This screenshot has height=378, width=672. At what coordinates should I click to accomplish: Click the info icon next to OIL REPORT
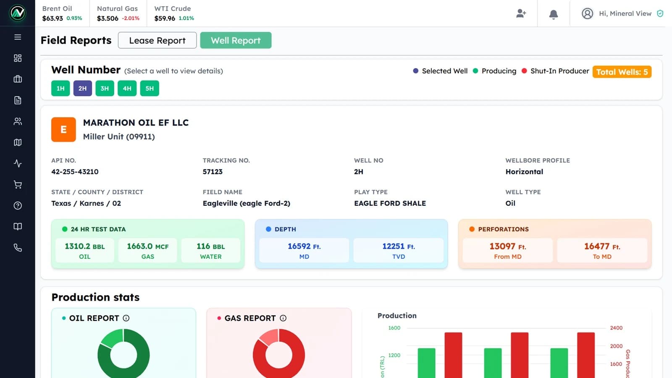[126, 318]
